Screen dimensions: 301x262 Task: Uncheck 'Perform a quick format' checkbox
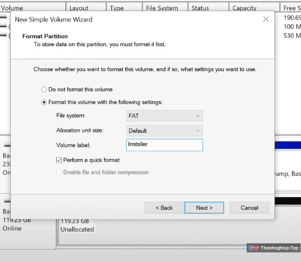(x=59, y=160)
